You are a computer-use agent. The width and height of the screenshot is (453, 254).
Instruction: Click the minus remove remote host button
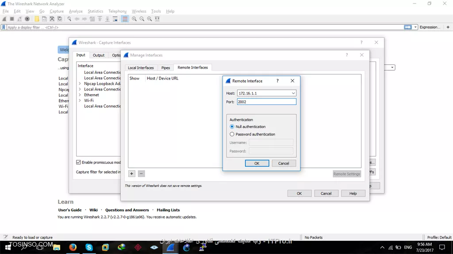coord(141,174)
